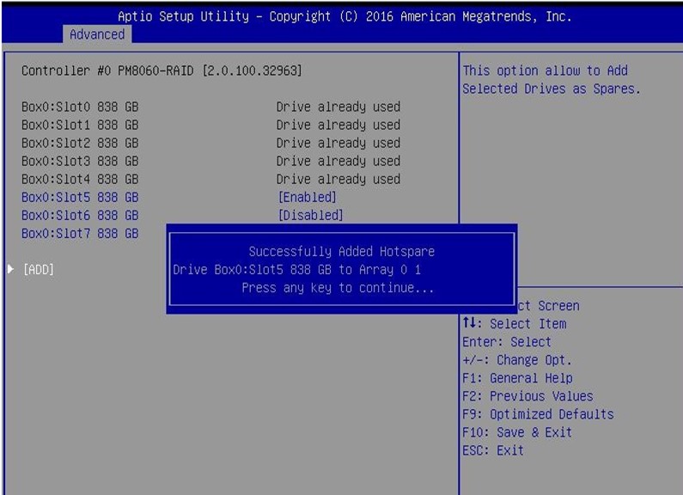683x495 pixels.
Task: Select Box0:Slot5 838 GB drive
Action: (80, 198)
